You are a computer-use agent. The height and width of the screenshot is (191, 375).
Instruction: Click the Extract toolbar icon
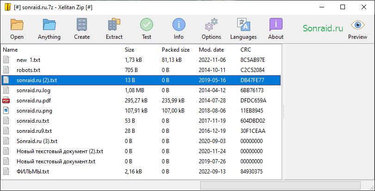tap(114, 24)
